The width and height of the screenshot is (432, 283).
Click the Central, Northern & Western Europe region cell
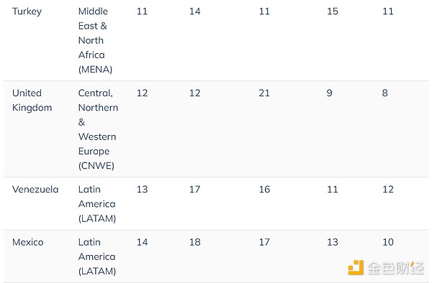click(98, 129)
